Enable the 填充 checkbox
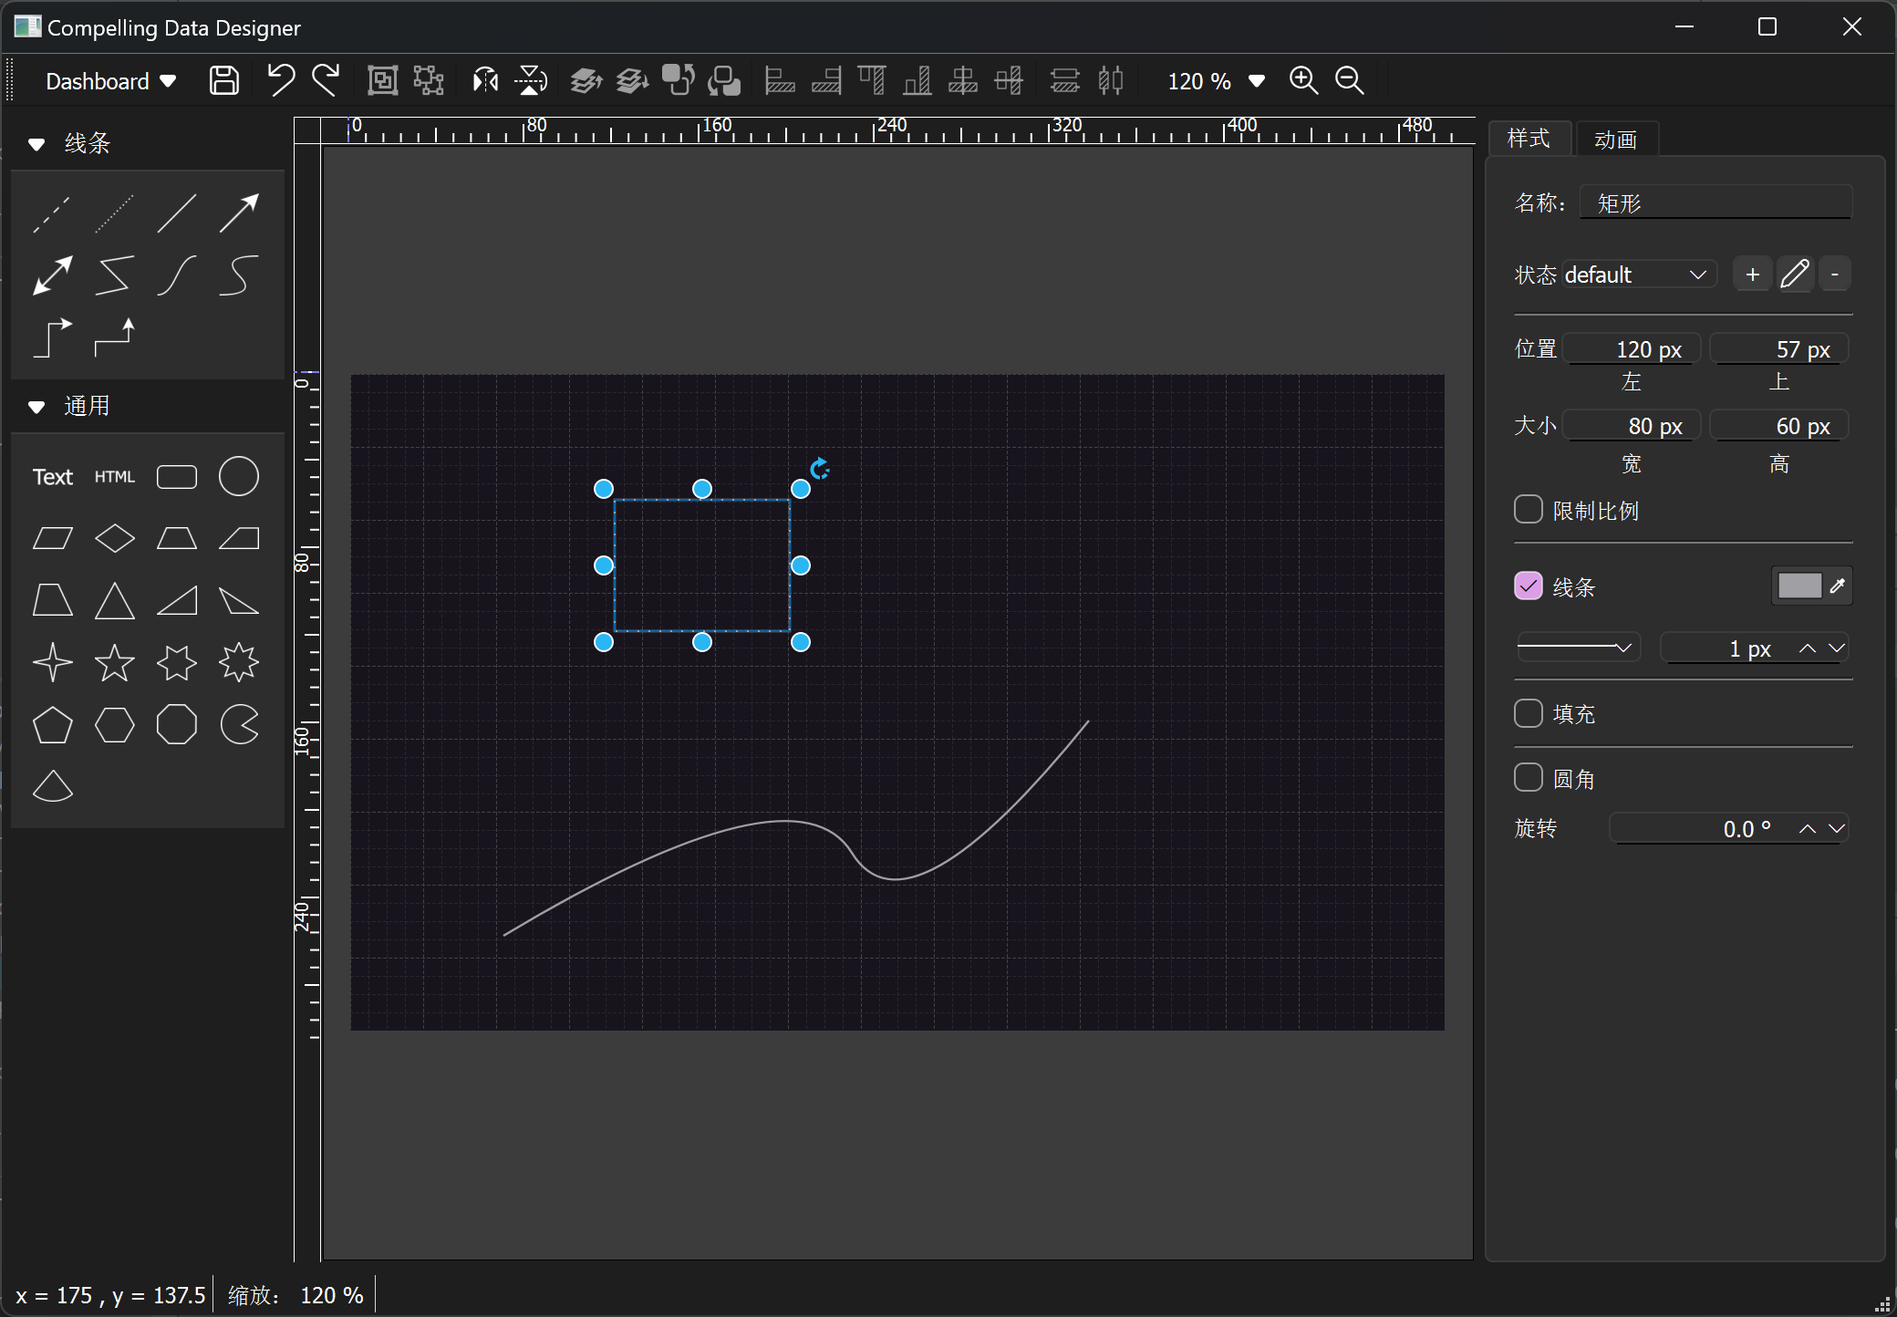The width and height of the screenshot is (1897, 1317). [x=1529, y=713]
